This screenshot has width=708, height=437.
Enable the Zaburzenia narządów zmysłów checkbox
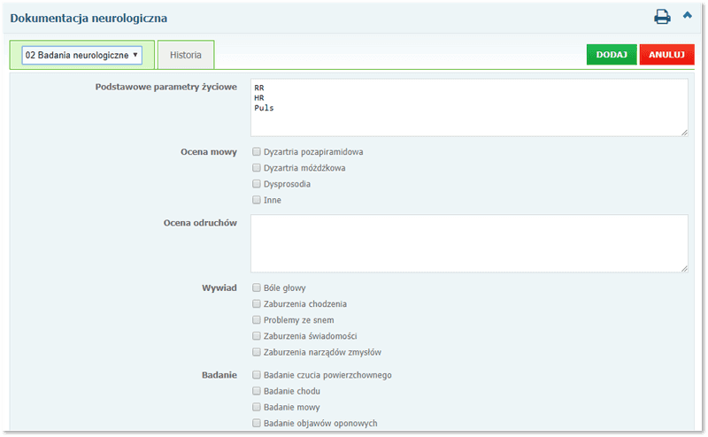[x=257, y=352]
